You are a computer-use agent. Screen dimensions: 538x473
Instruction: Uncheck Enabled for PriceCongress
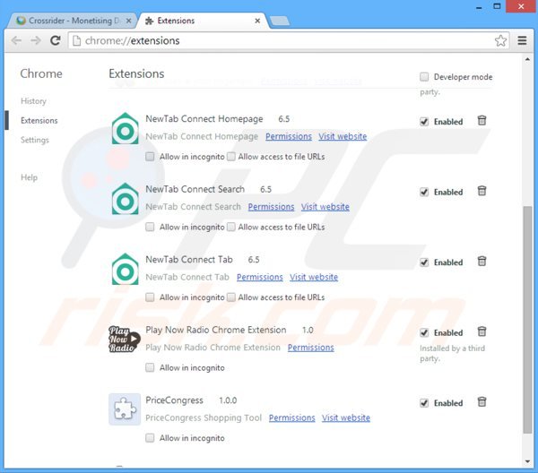[424, 403]
